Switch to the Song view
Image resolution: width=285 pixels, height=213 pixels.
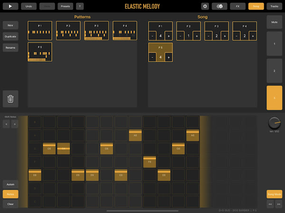point(256,6)
